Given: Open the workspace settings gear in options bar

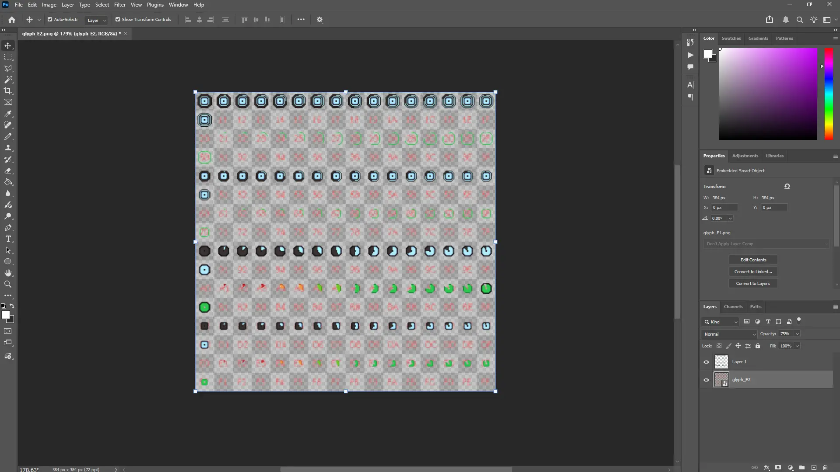Looking at the screenshot, I should coord(320,20).
